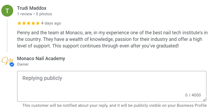The width and height of the screenshot is (213, 111).
Task: Click the blue verified badge icon
Action: click(12, 64)
